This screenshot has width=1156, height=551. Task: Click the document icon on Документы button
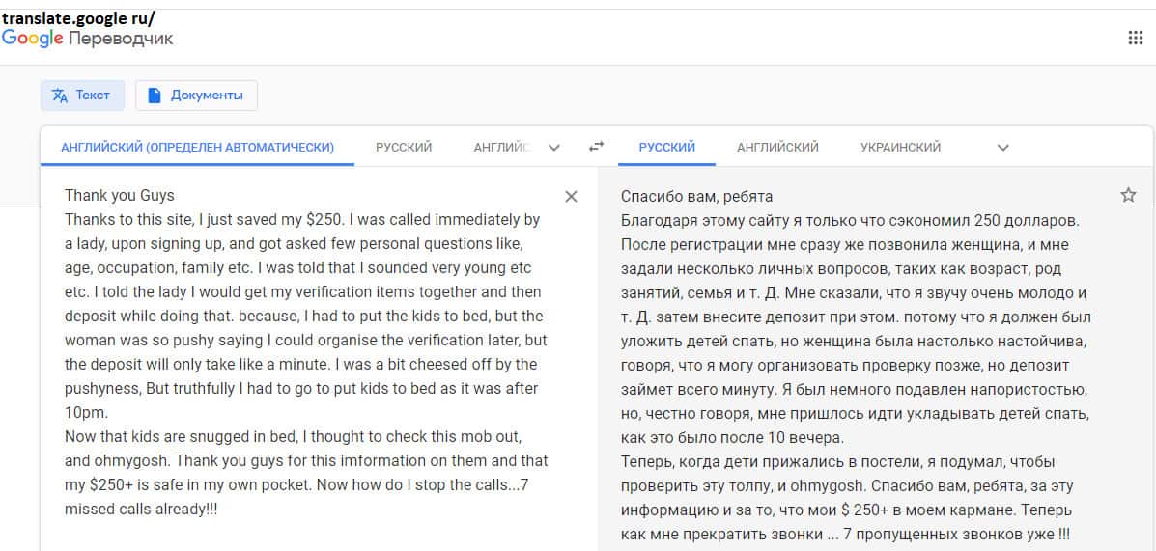[x=155, y=96]
